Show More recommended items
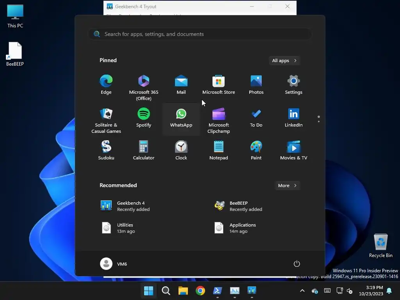Image resolution: width=400 pixels, height=300 pixels. [x=287, y=186]
